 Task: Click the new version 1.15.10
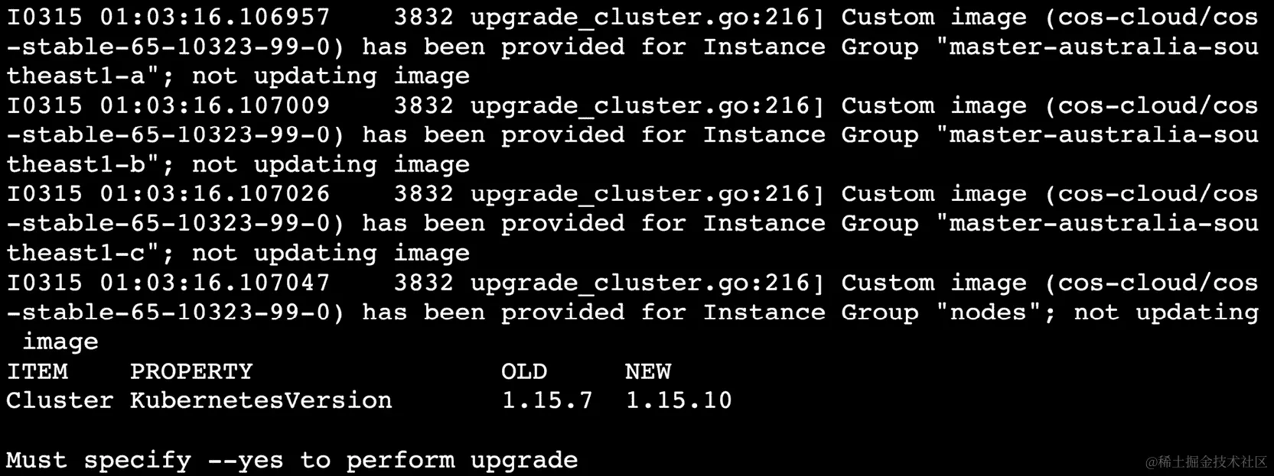tap(679, 400)
